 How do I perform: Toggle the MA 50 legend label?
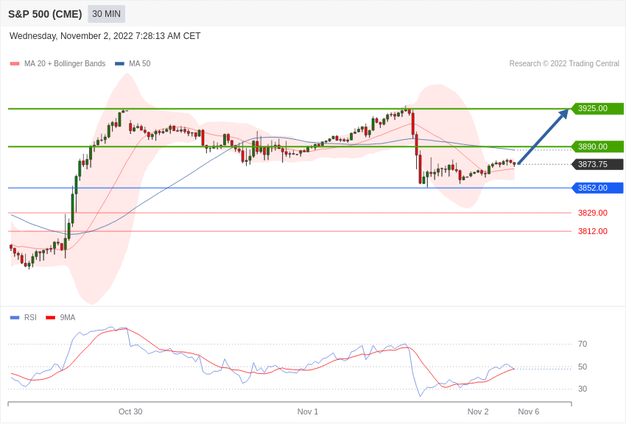[140, 64]
